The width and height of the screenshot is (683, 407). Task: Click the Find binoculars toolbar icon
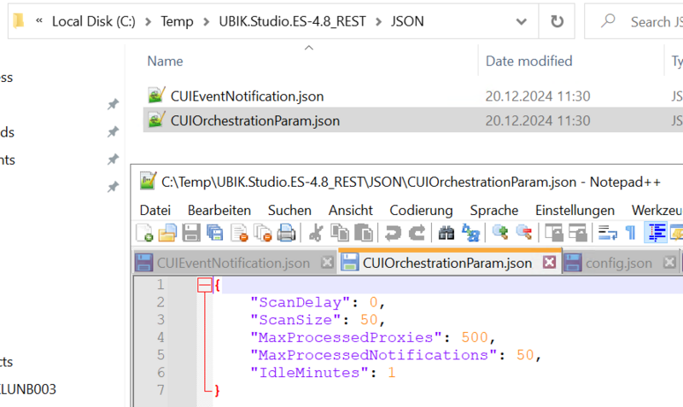pyautogui.click(x=447, y=232)
